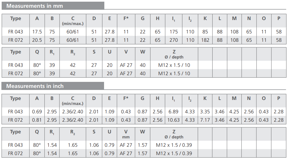Image resolution: width=289 pixels, height=159 pixels.
Task: Click the 7.17 value in the inch table
Action: (205, 120)
